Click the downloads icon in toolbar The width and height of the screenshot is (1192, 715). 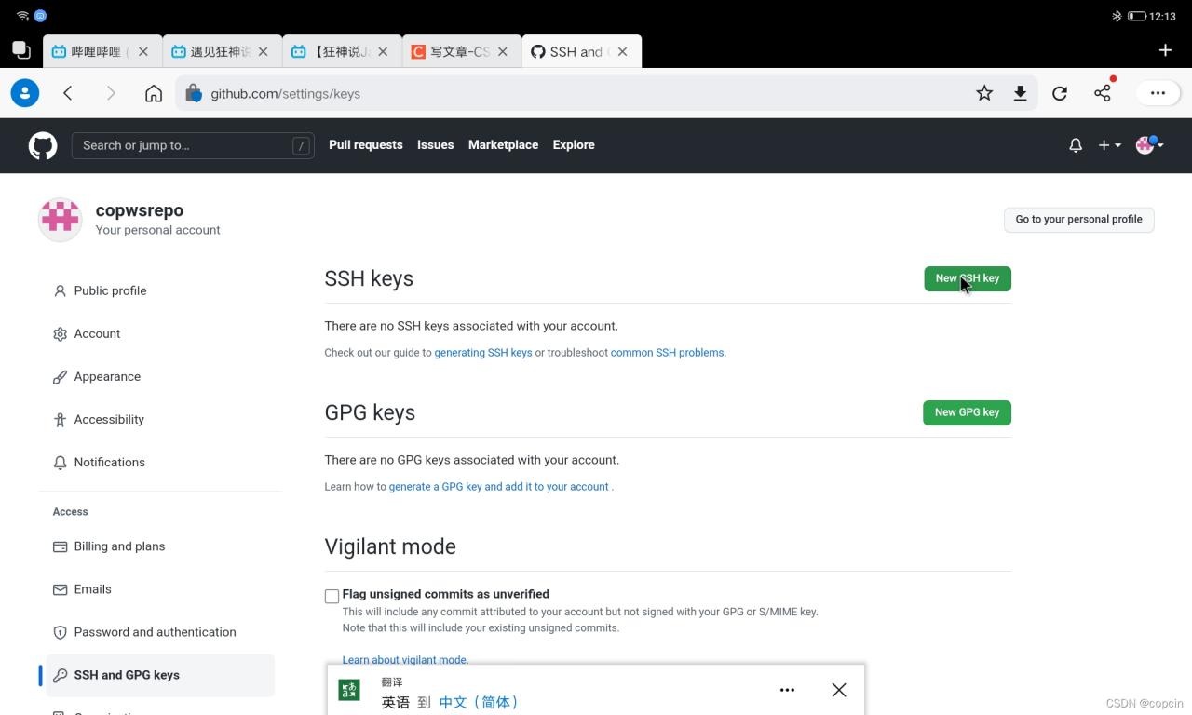point(1021,93)
